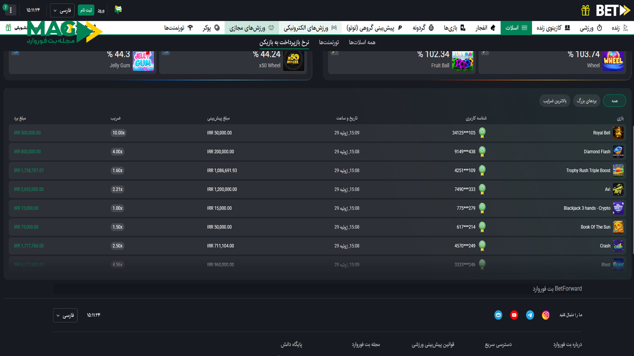Select the همه filter chip
Image resolution: width=634 pixels, height=356 pixels.
pyautogui.click(x=614, y=101)
